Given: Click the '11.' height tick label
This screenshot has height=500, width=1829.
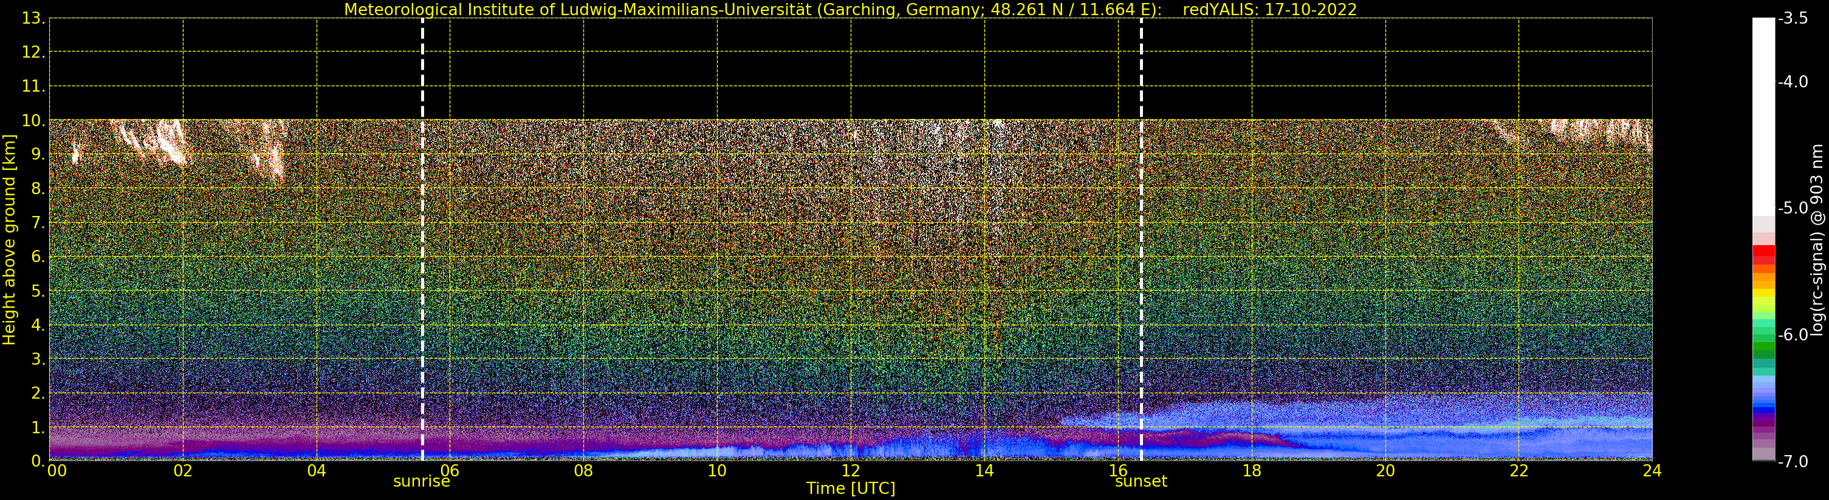Looking at the screenshot, I should 33,87.
